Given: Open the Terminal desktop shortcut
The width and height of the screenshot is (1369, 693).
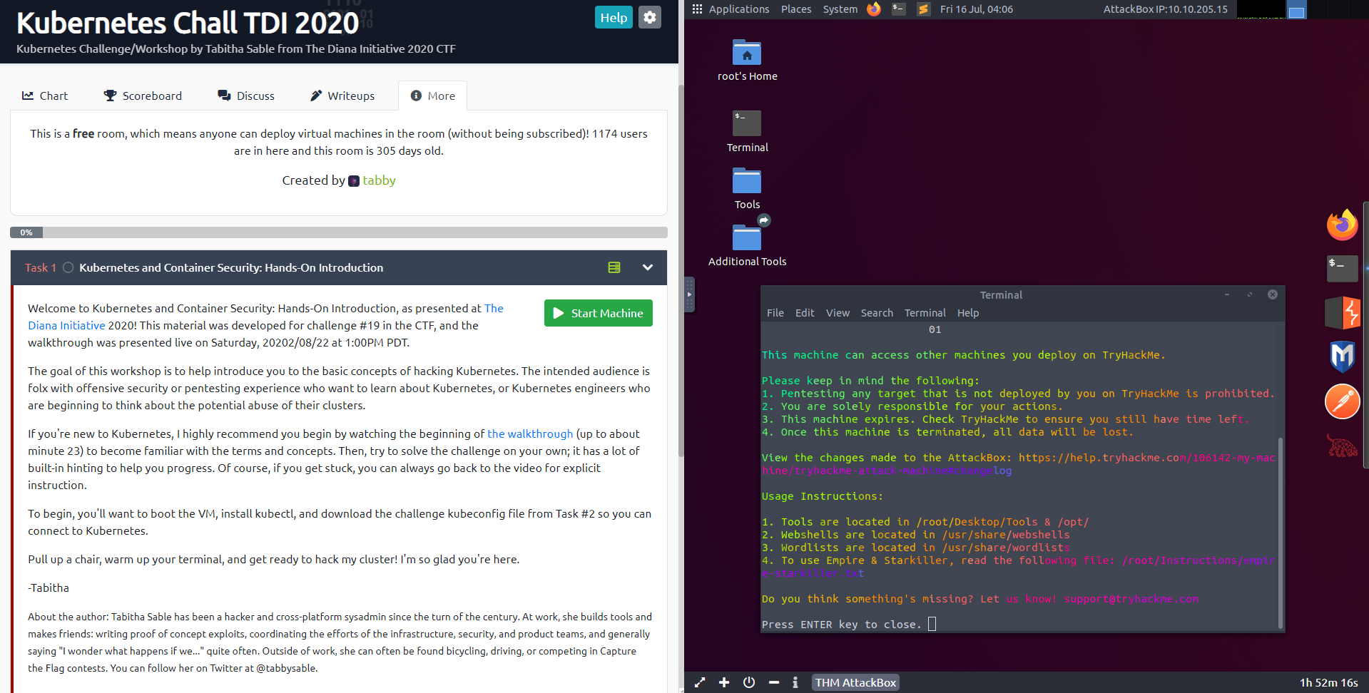Looking at the screenshot, I should tap(747, 132).
